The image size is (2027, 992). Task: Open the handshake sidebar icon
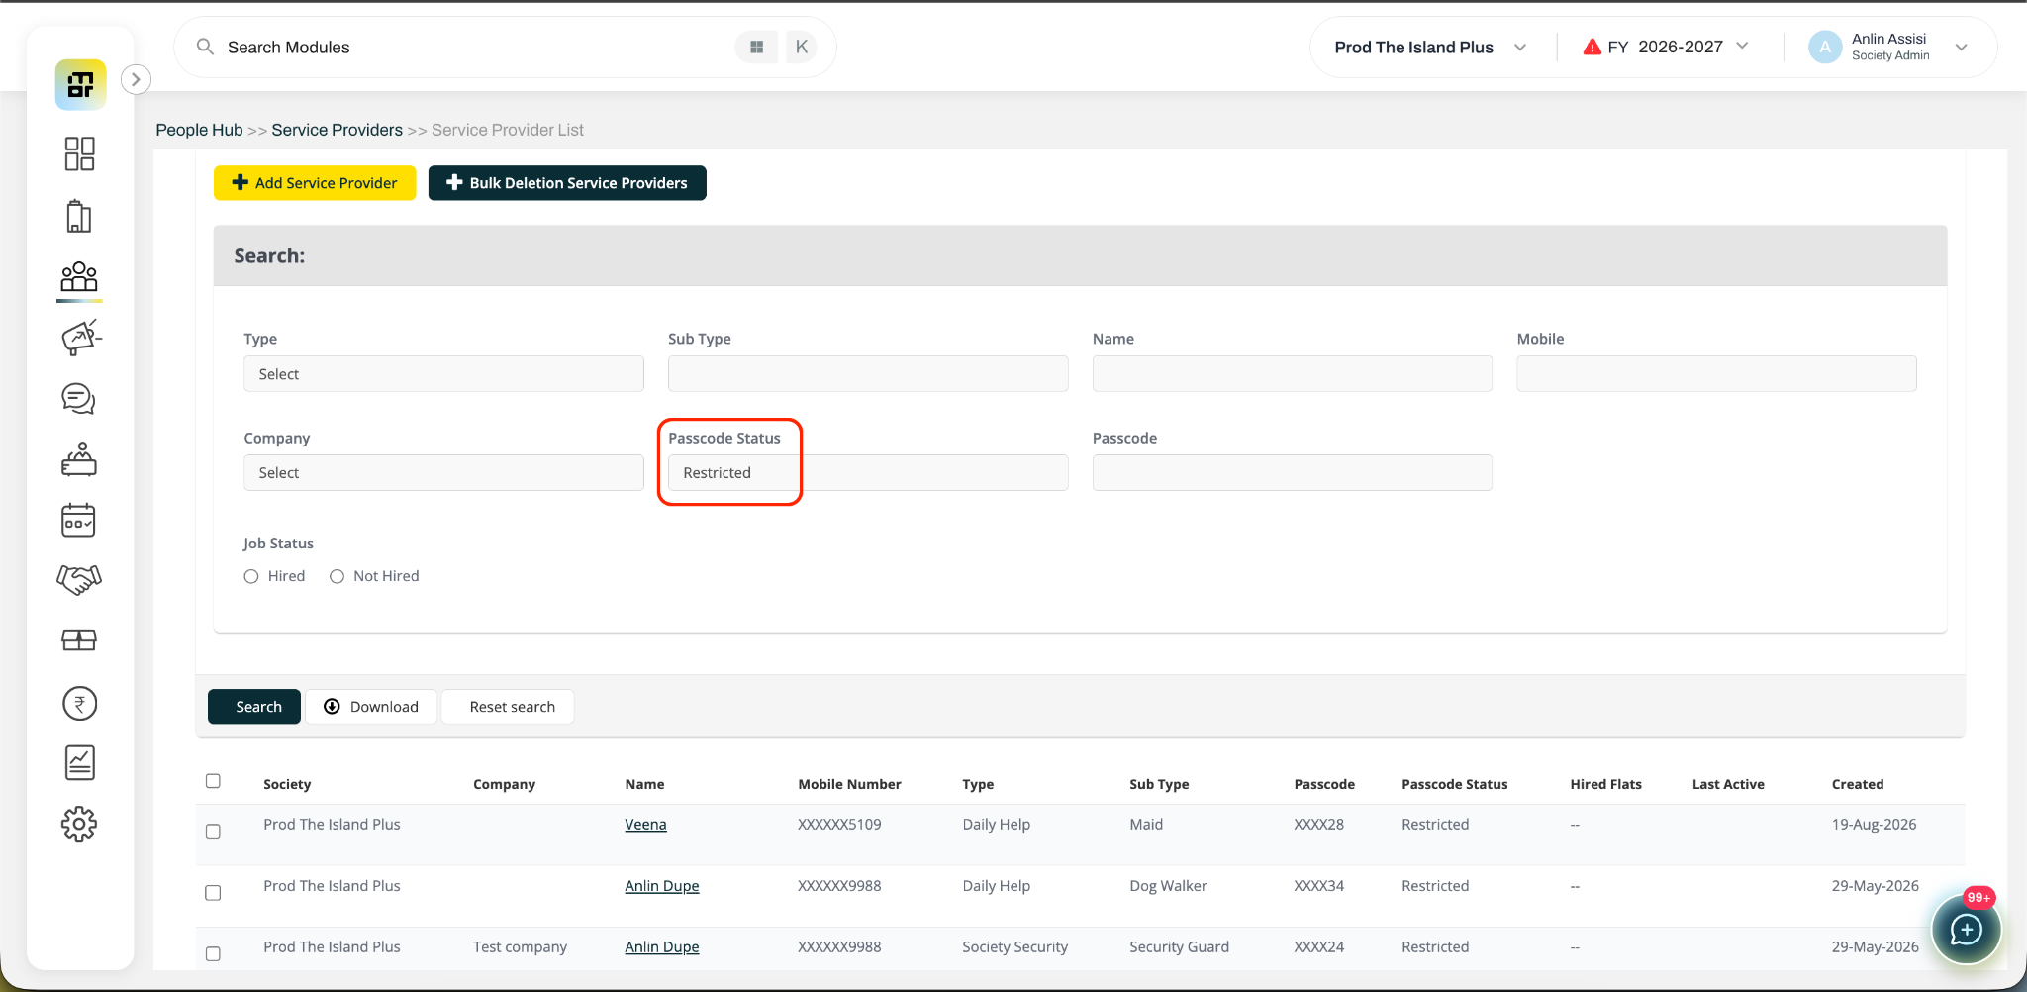[x=79, y=580]
